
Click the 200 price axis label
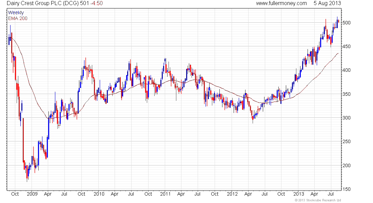pyautogui.click(x=346, y=165)
